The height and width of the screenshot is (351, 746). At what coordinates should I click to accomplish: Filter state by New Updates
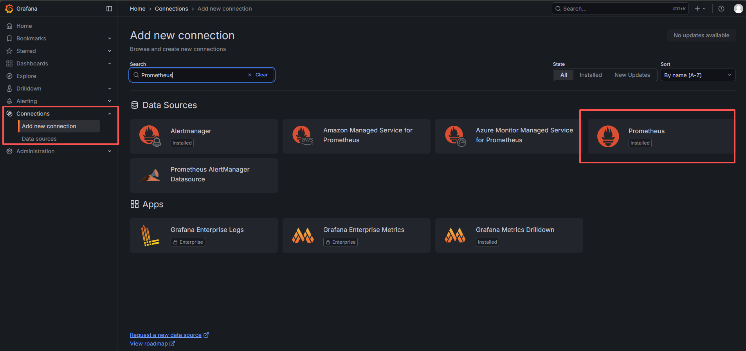coord(632,75)
